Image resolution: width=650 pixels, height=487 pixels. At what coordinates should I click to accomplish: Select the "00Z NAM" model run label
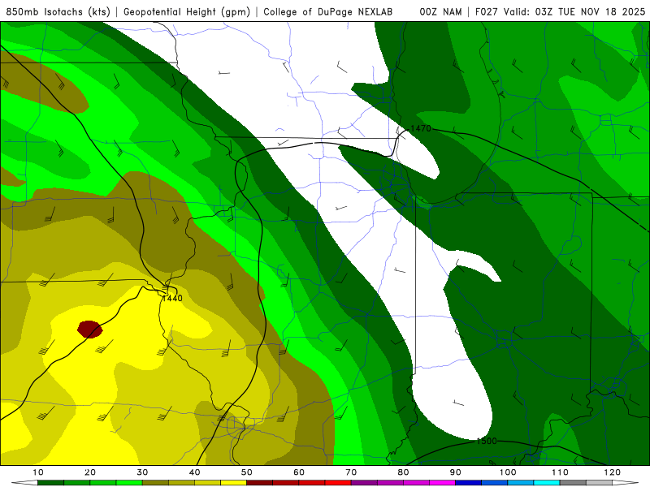pyautogui.click(x=440, y=12)
